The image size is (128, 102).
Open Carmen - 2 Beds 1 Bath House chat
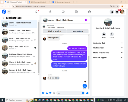pos(19,71)
